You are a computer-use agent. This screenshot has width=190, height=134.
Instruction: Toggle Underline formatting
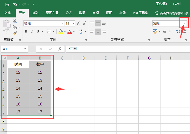[x=38, y=31]
